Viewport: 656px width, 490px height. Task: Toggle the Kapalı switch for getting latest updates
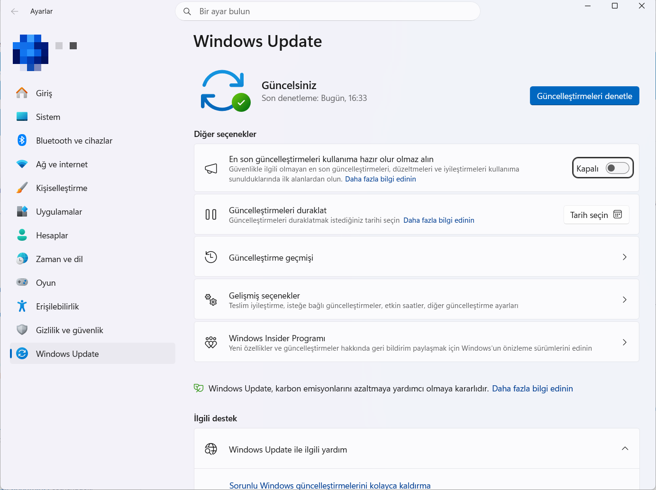pos(617,168)
